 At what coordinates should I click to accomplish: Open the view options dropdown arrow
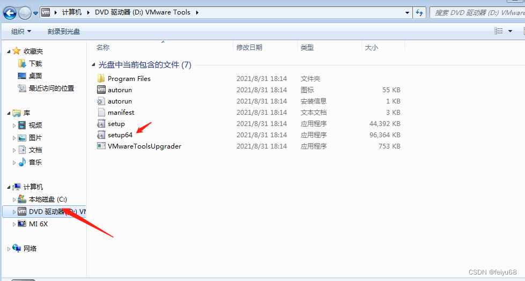(510, 31)
